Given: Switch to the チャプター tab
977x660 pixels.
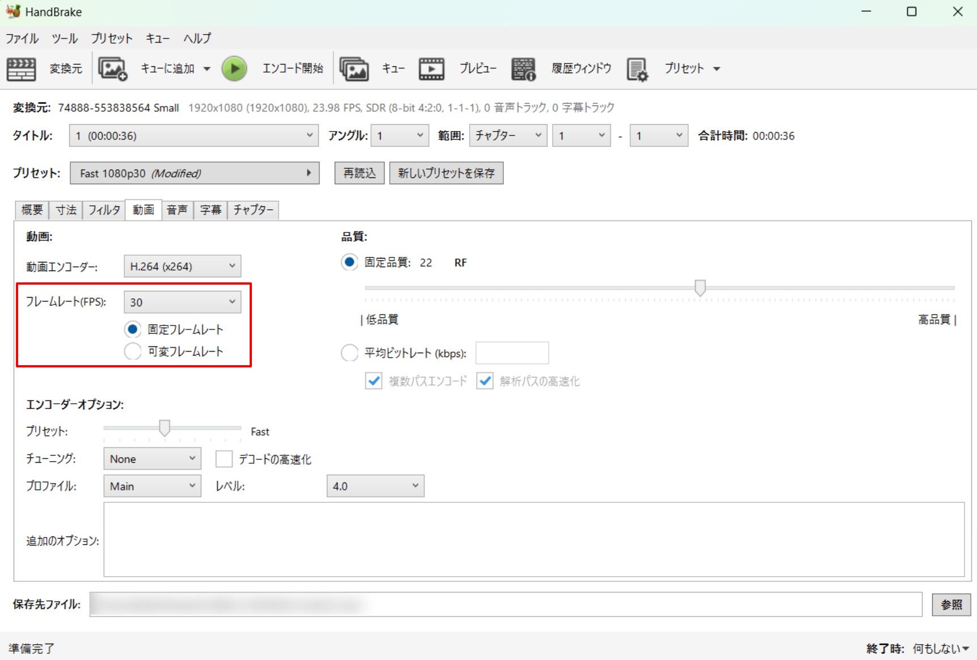Looking at the screenshot, I should pyautogui.click(x=253, y=210).
